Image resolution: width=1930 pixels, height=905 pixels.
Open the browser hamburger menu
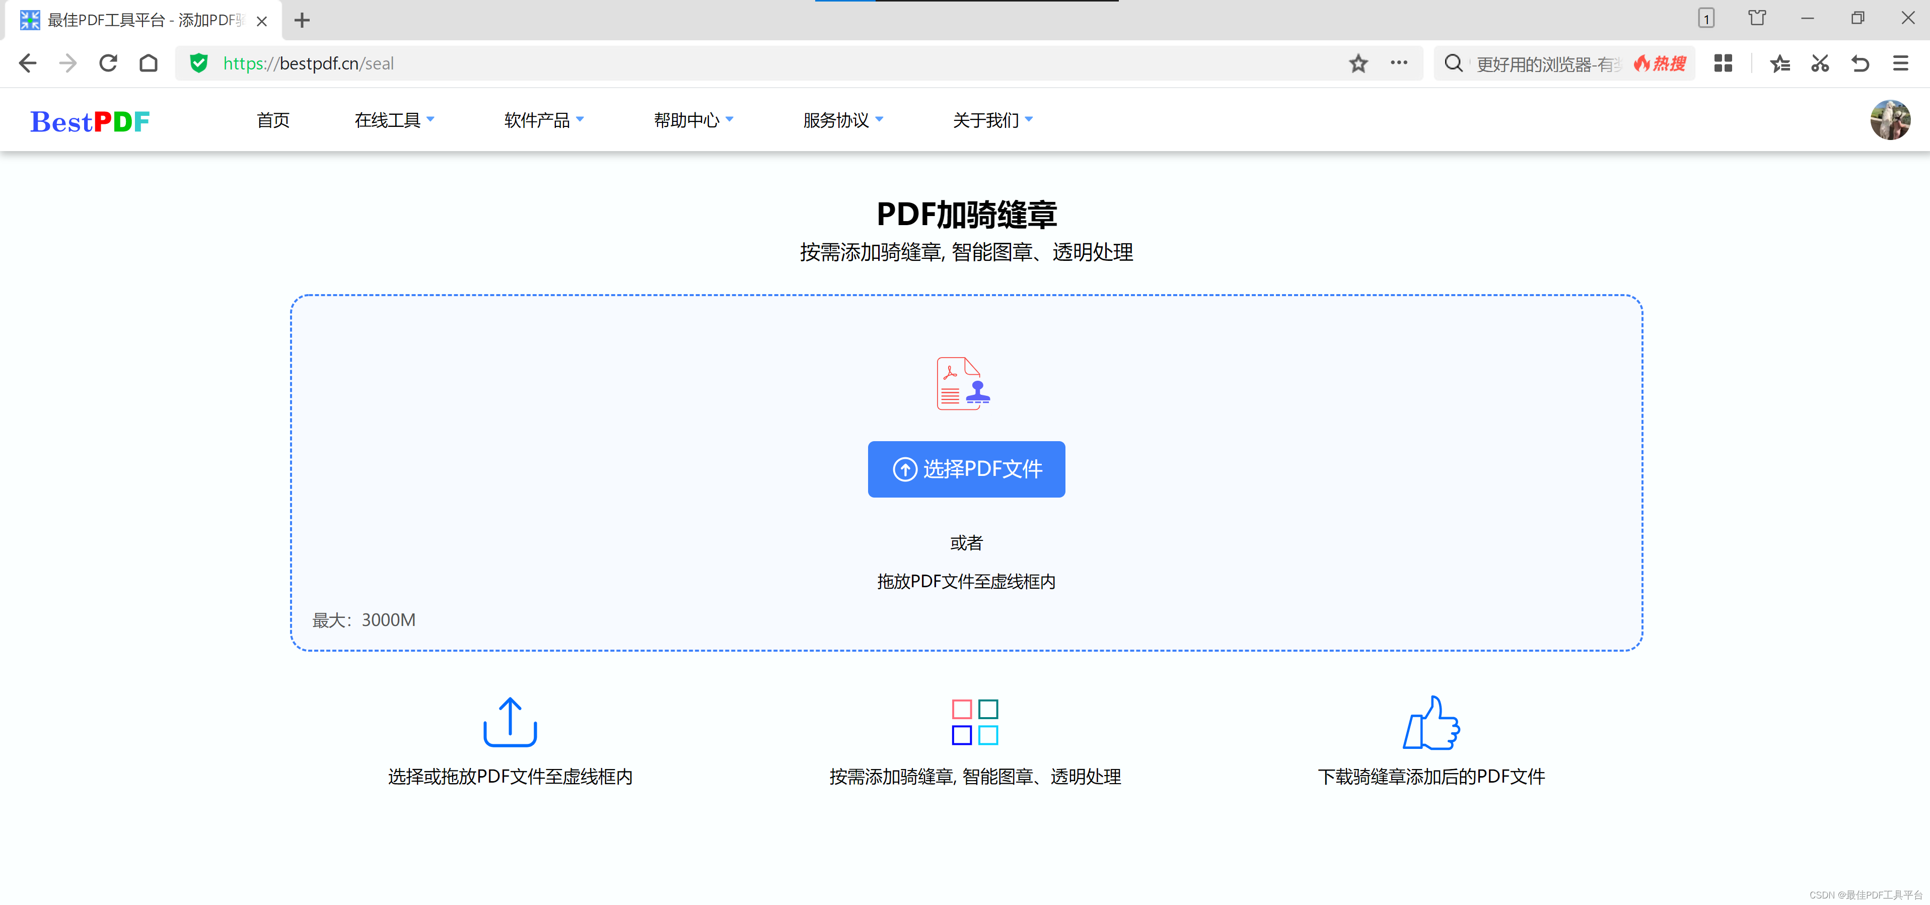pos(1900,63)
